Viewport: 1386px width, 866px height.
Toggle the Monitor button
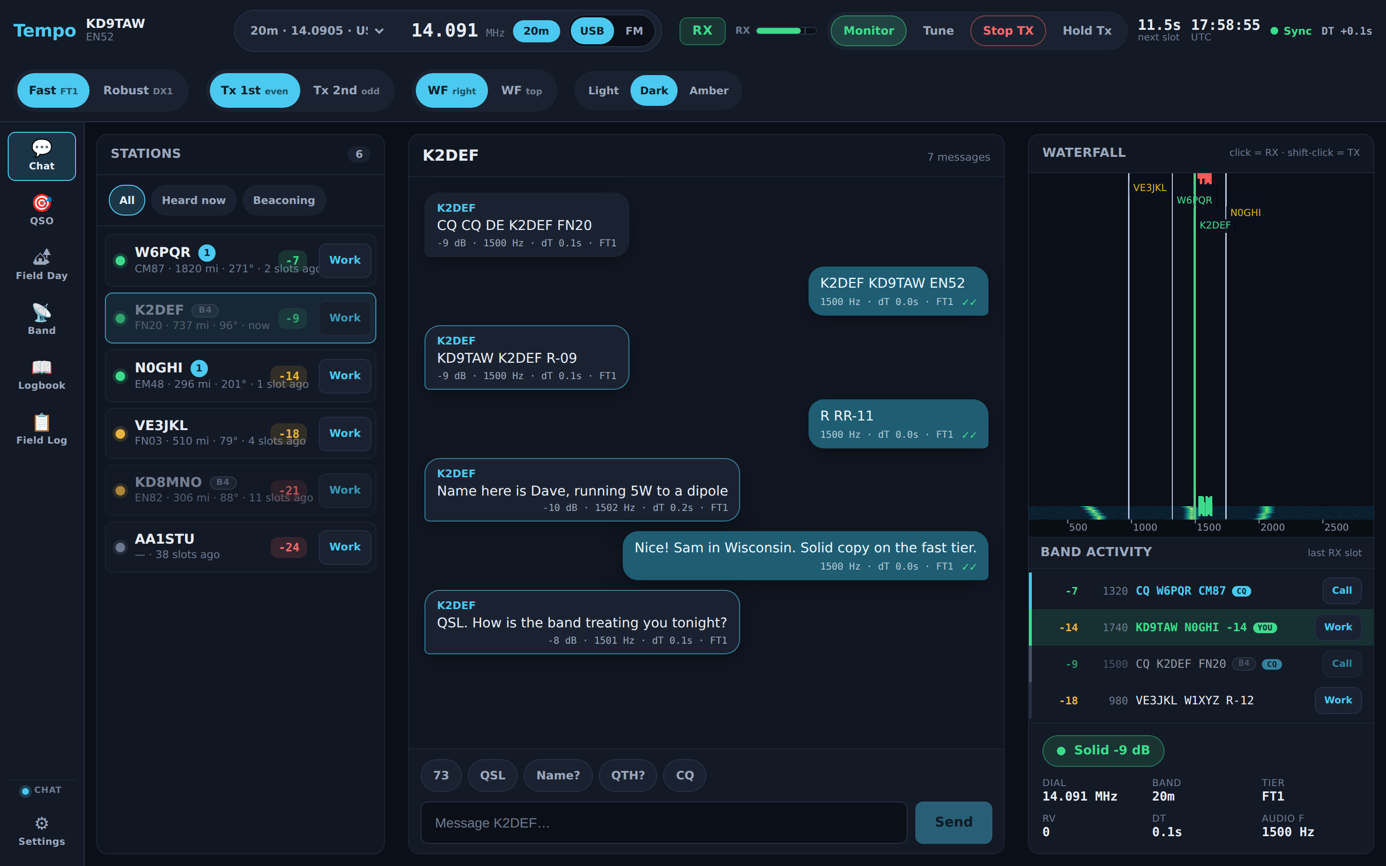click(x=868, y=31)
